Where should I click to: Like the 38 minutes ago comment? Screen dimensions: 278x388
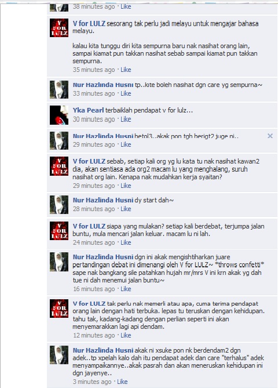[x=126, y=7]
